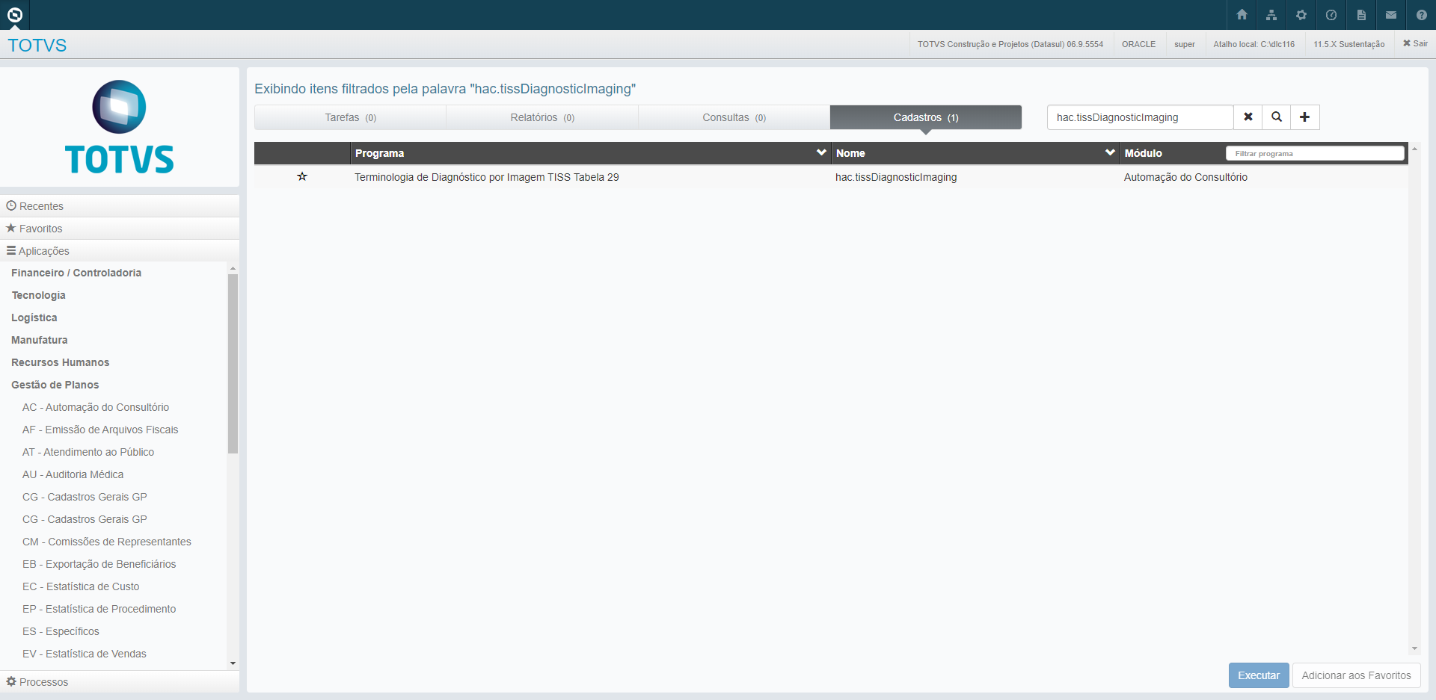The height and width of the screenshot is (700, 1436).
Task: Click Automação do Consultório module cell
Action: tap(1185, 177)
